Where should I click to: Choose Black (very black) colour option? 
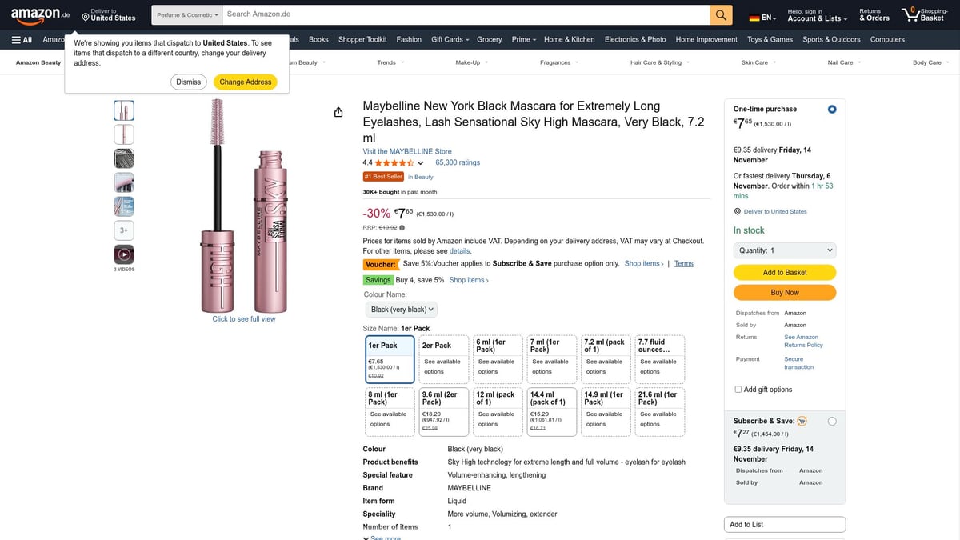(x=401, y=309)
